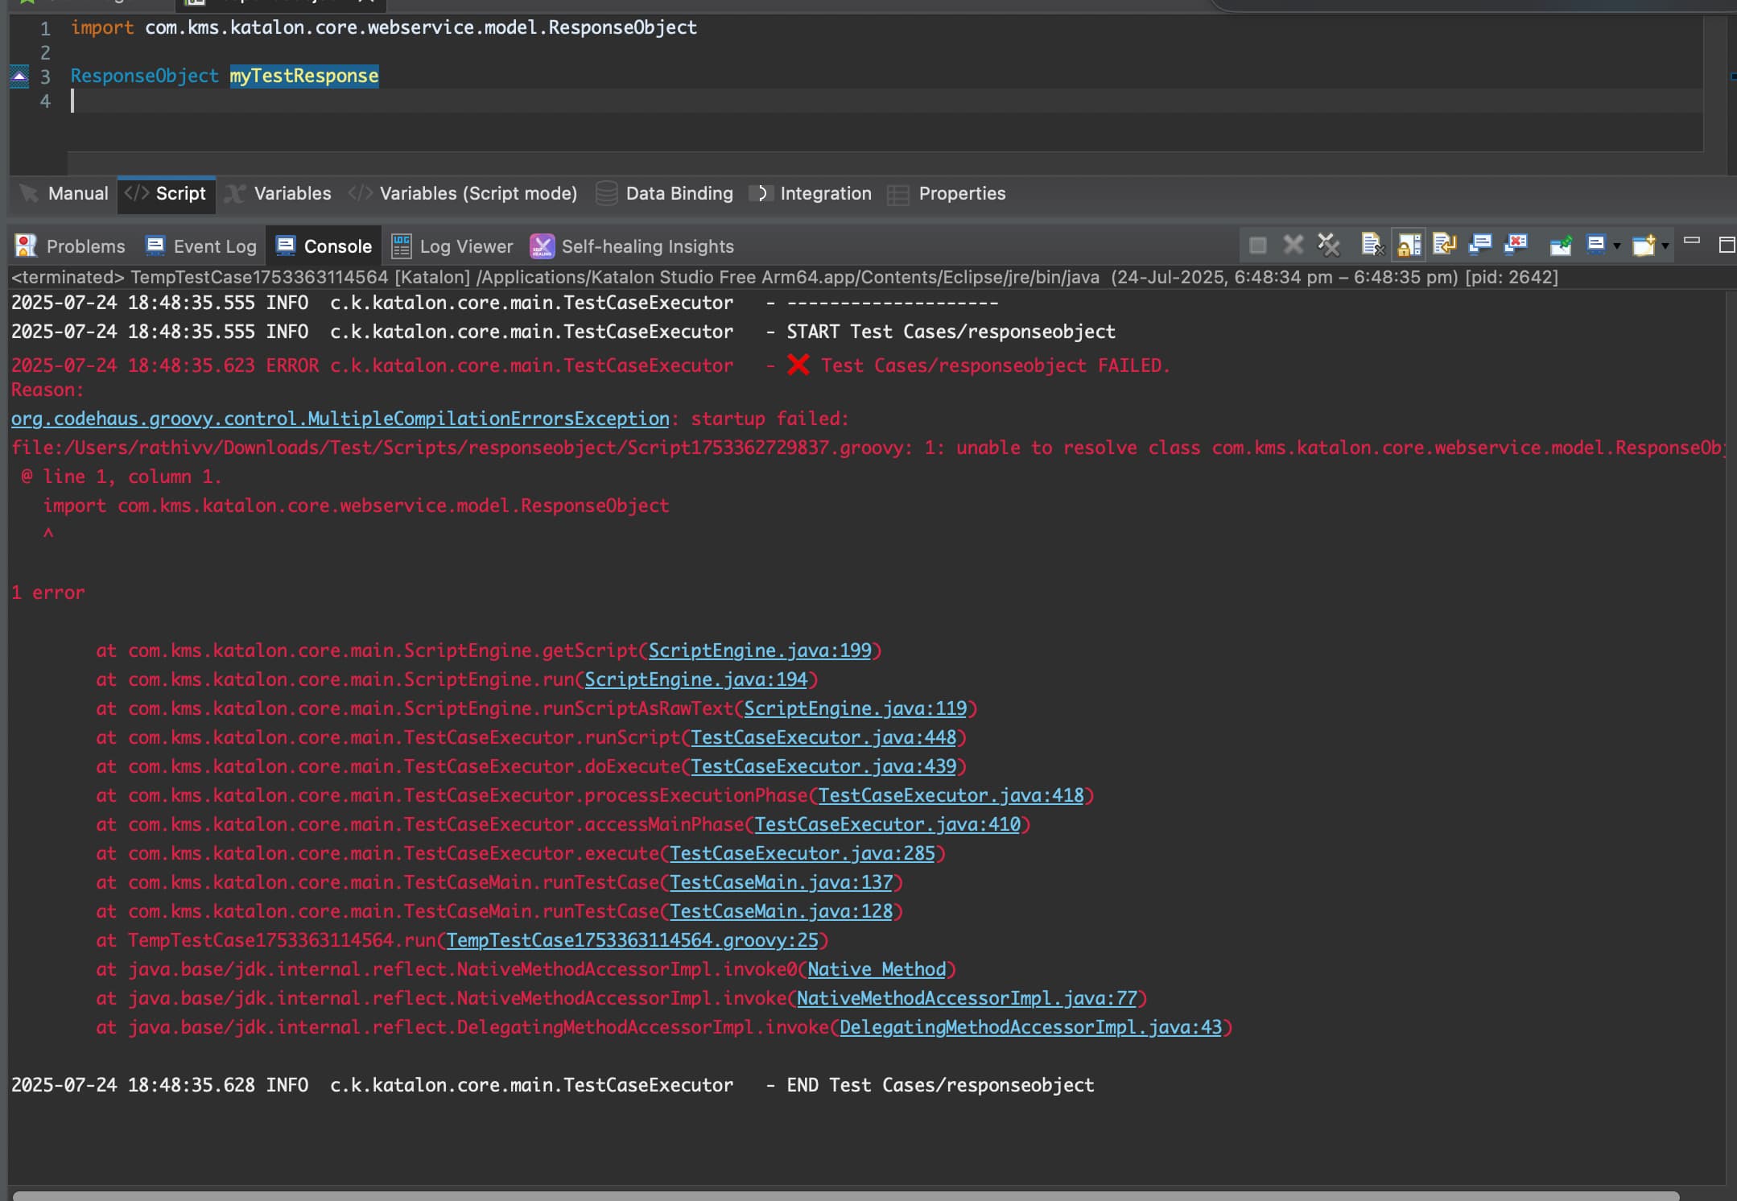The image size is (1737, 1201).
Task: Toggle Word Wrap in console toolbar
Action: [1444, 244]
